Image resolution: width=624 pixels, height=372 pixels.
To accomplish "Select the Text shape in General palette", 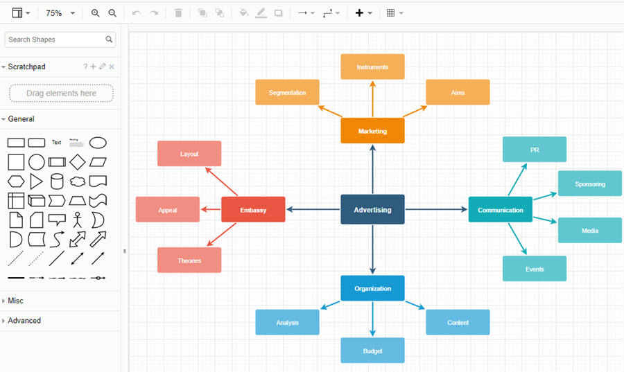I will click(57, 142).
